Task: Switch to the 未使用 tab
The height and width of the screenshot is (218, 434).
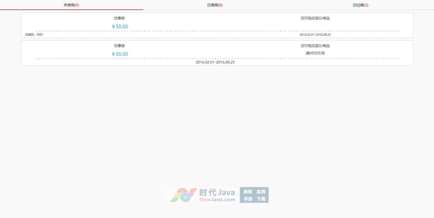Action: (x=71, y=5)
